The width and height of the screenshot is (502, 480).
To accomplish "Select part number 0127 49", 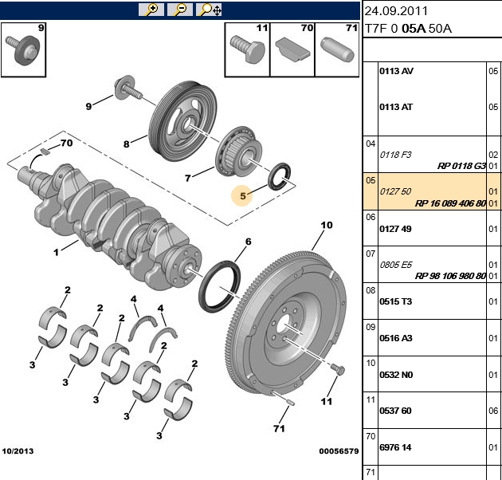I will [395, 229].
